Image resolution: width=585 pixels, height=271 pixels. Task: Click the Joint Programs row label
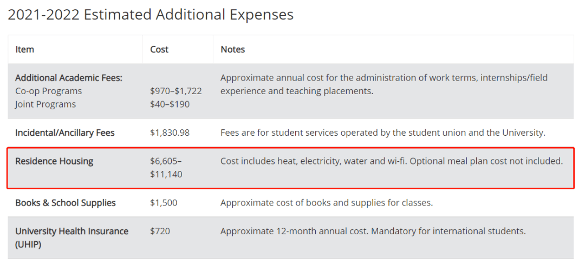tap(45, 104)
